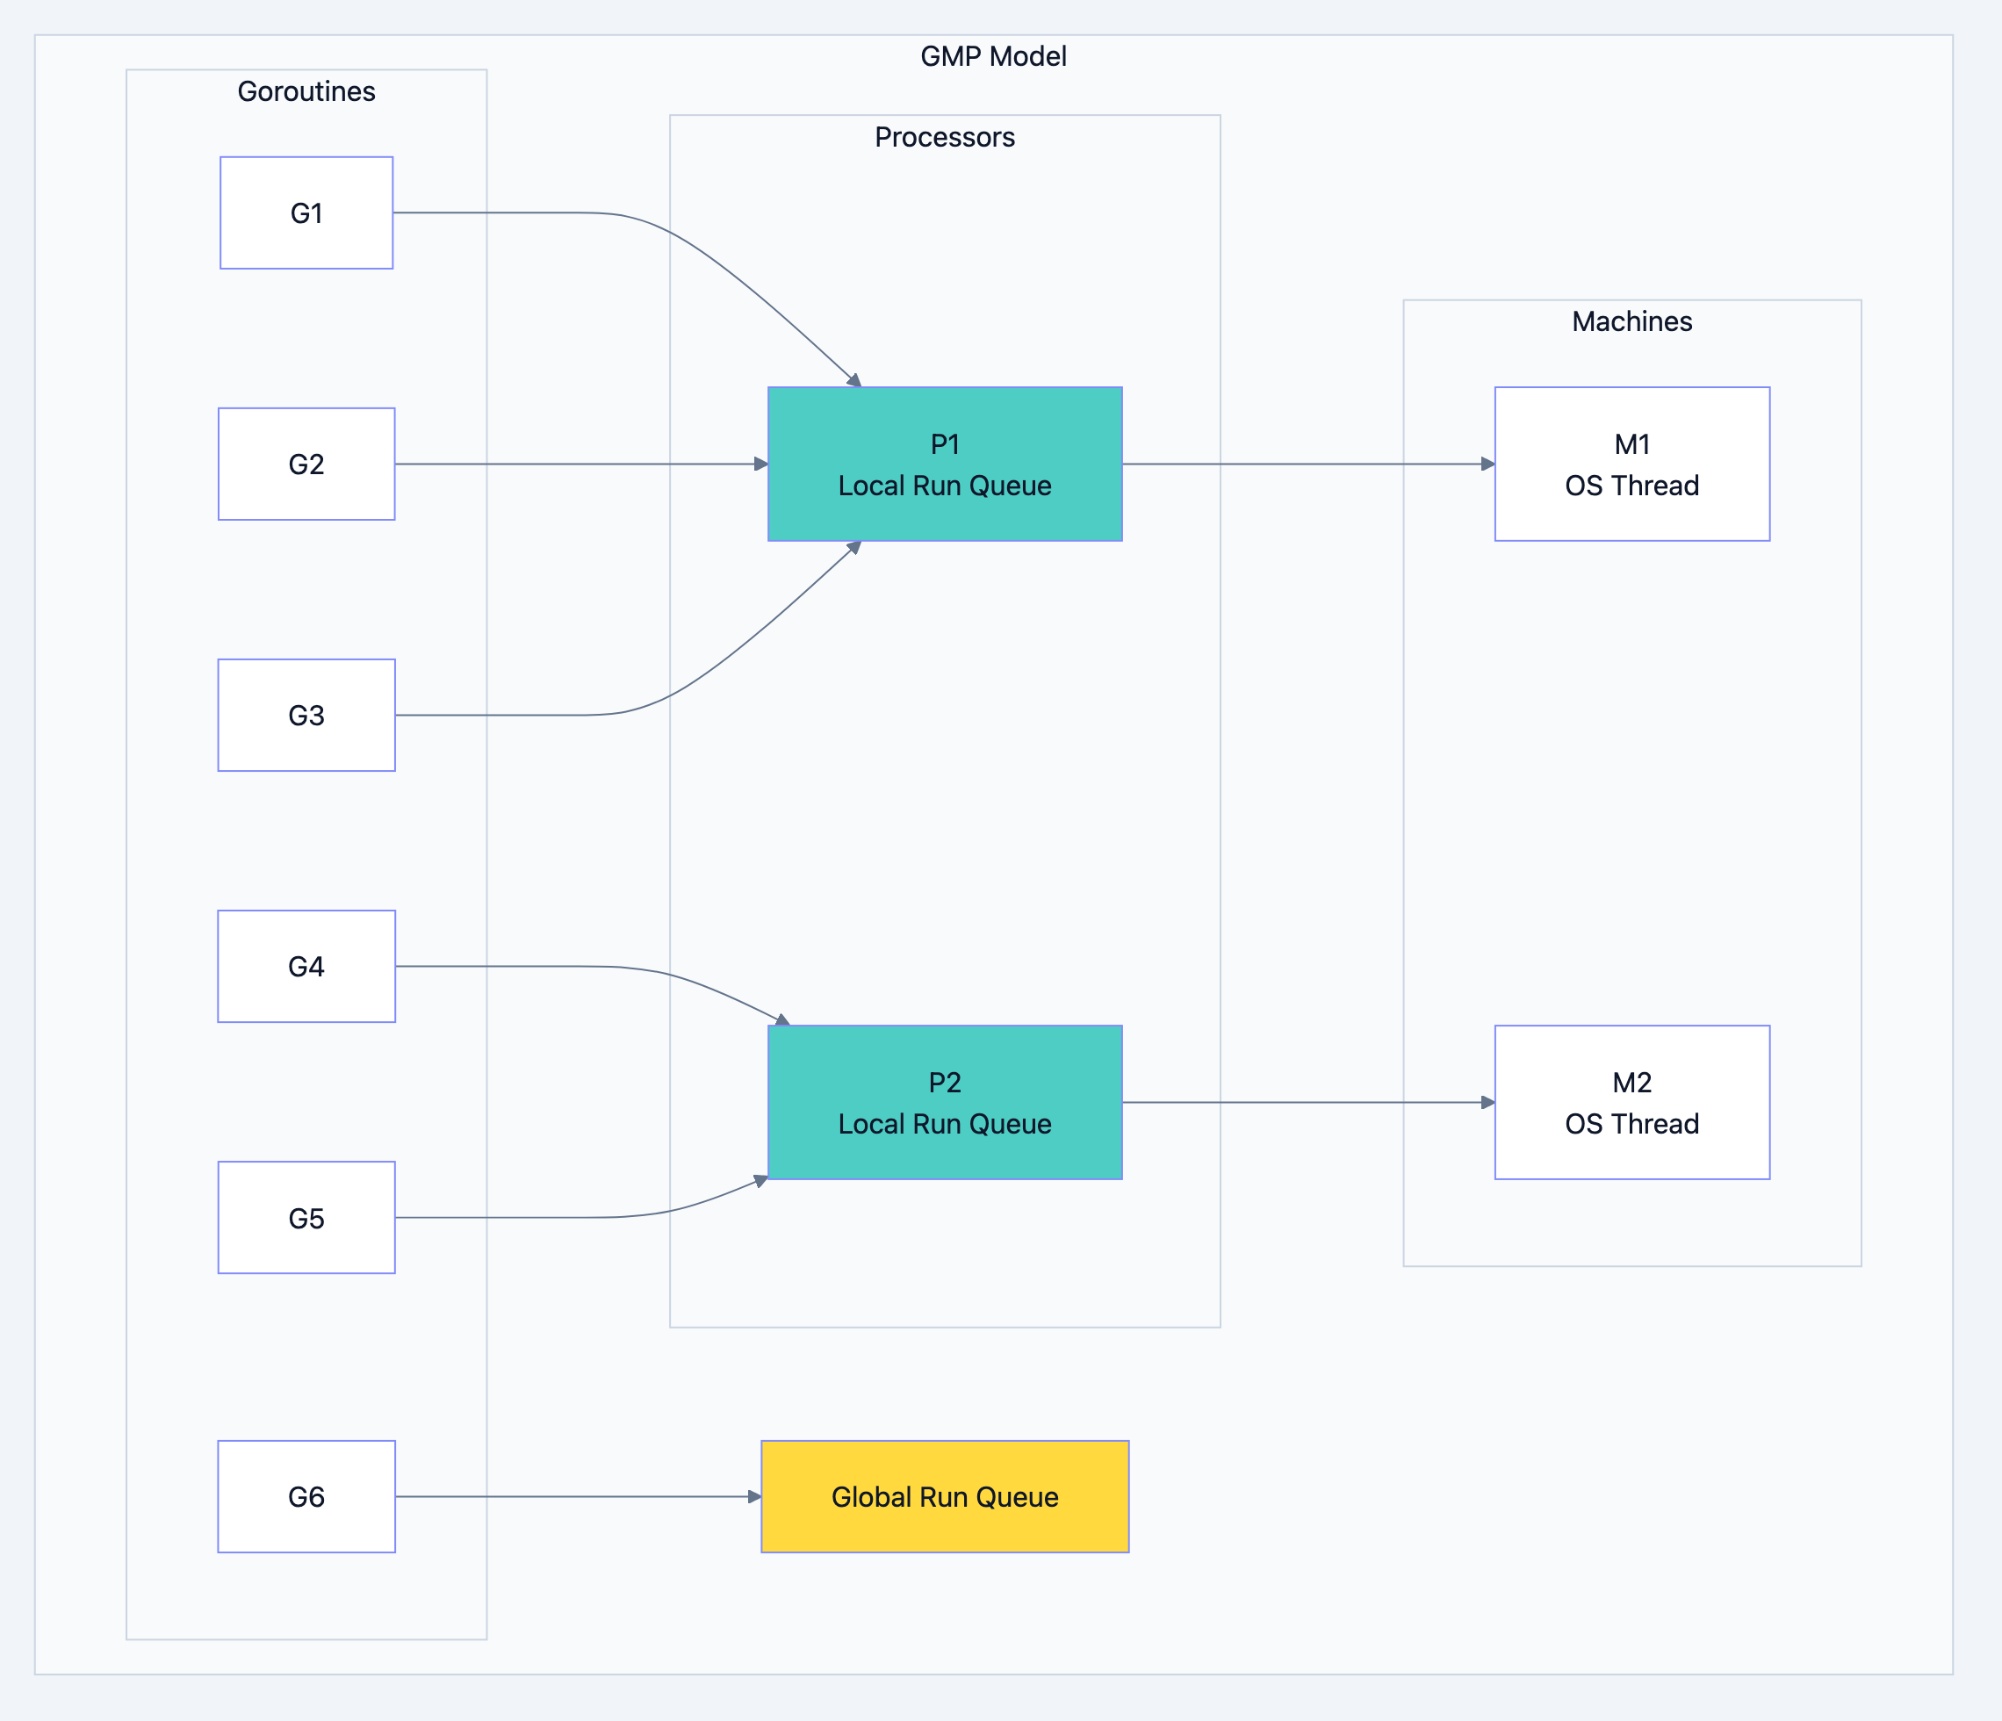The image size is (2002, 1721).
Task: Select the G3 goroutine node
Action: coord(307,715)
